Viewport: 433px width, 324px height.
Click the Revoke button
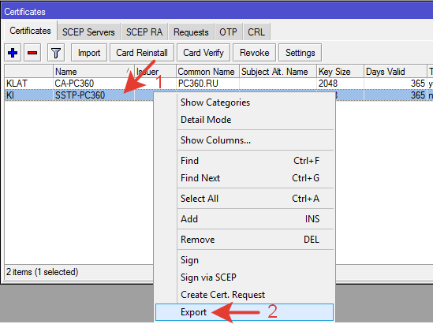pos(254,53)
